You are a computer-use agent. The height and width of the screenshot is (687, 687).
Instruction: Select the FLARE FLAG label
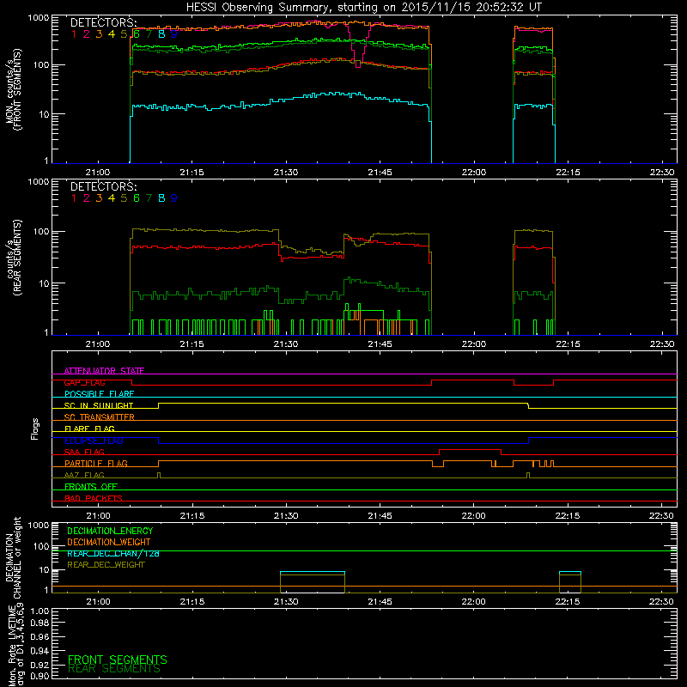[x=89, y=429]
